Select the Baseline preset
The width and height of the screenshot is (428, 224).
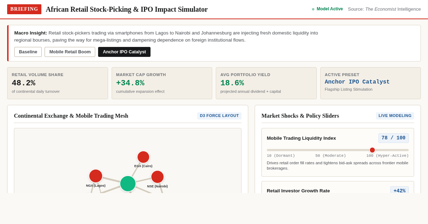28,52
